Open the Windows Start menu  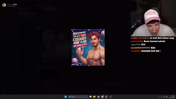tap(66, 97)
